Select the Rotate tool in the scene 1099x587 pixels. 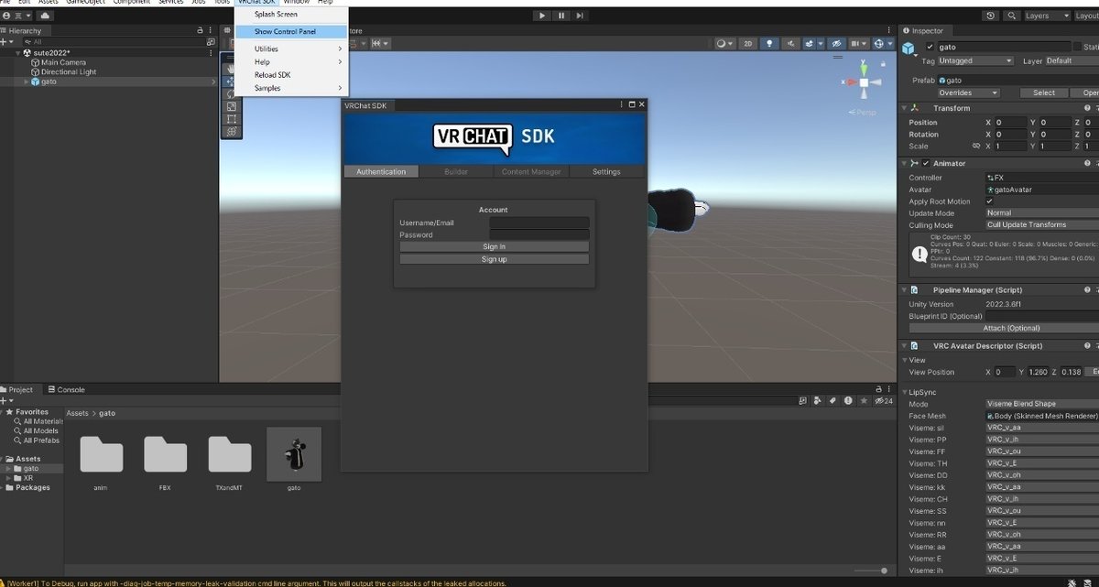[232, 93]
